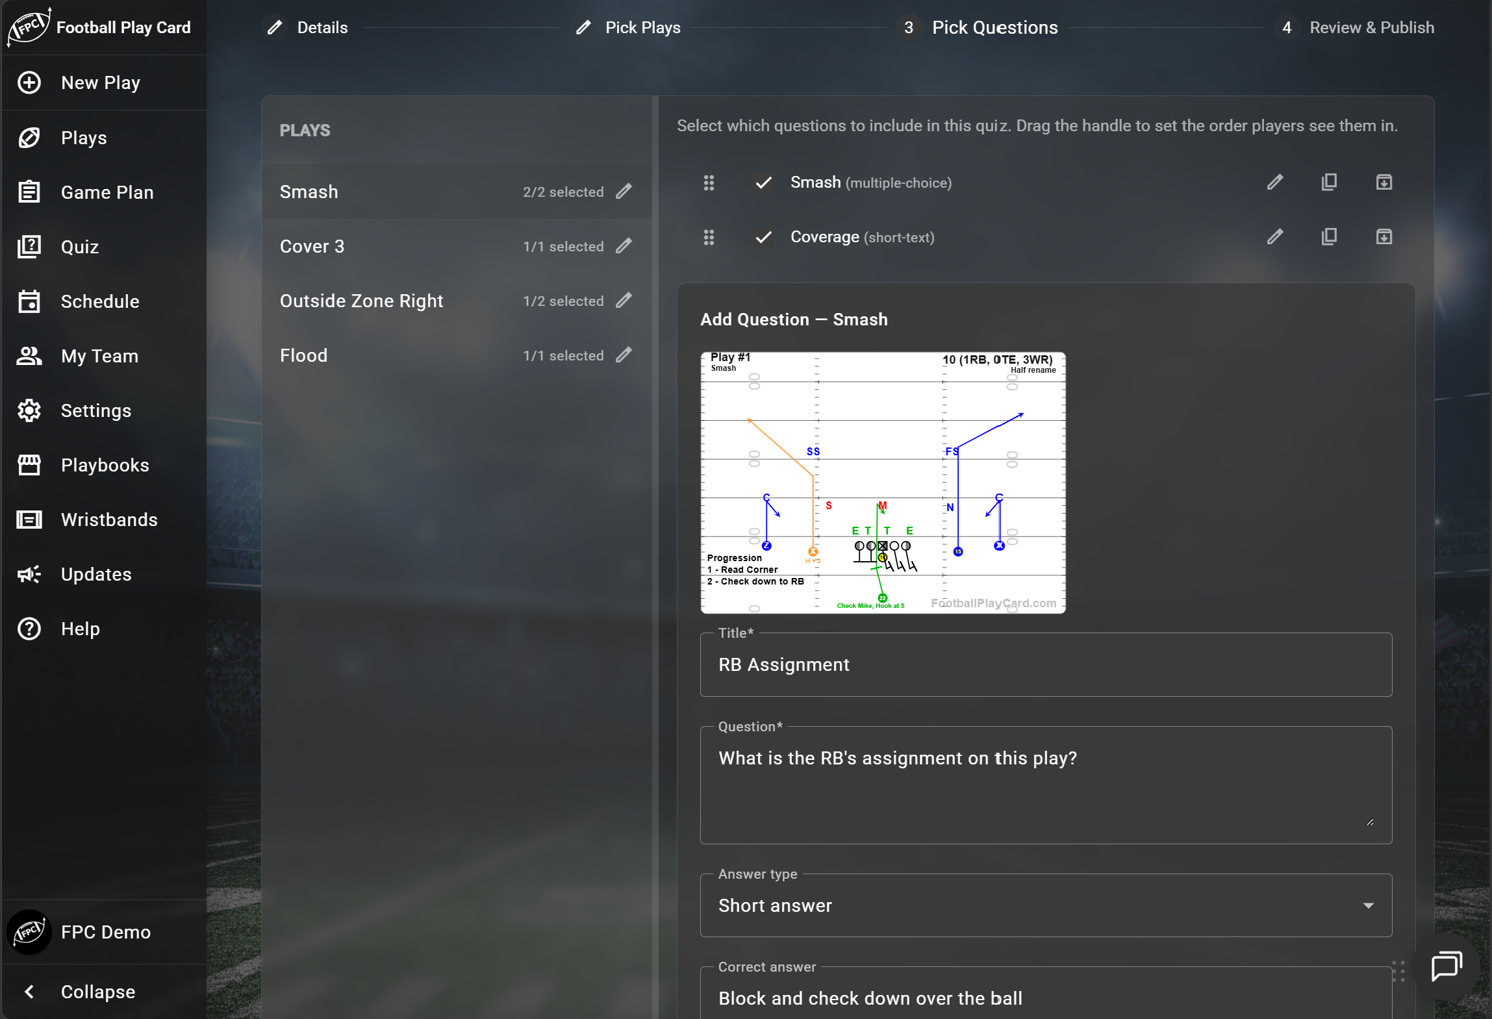Image resolution: width=1492 pixels, height=1019 pixels.
Task: Open Playbooks in the sidebar
Action: pyautogui.click(x=104, y=465)
